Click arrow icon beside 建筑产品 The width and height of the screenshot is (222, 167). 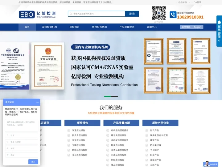(147, 140)
